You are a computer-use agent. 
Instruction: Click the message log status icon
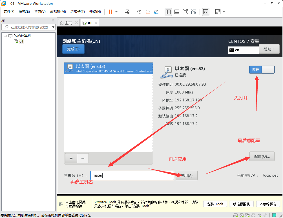(274, 215)
